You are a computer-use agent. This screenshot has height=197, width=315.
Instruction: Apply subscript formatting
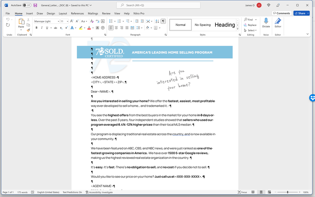61,28
